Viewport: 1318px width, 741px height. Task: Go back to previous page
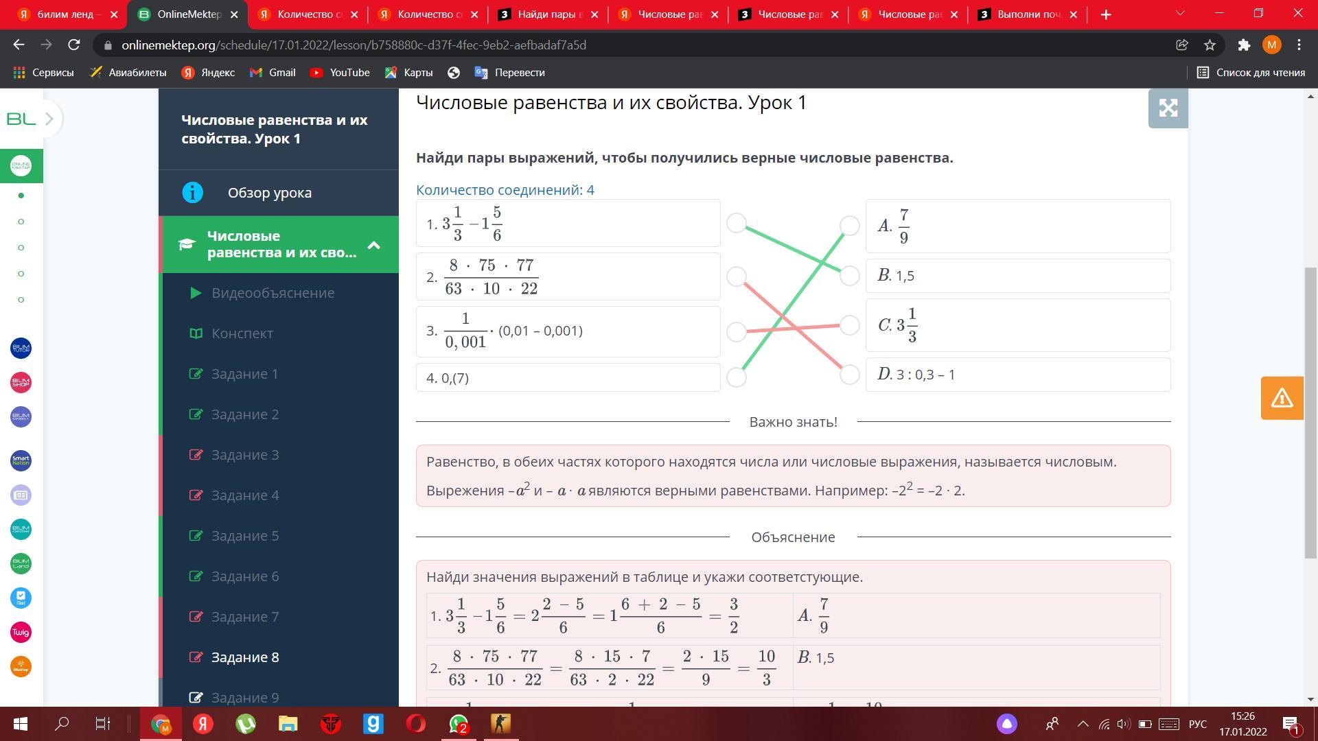(19, 45)
